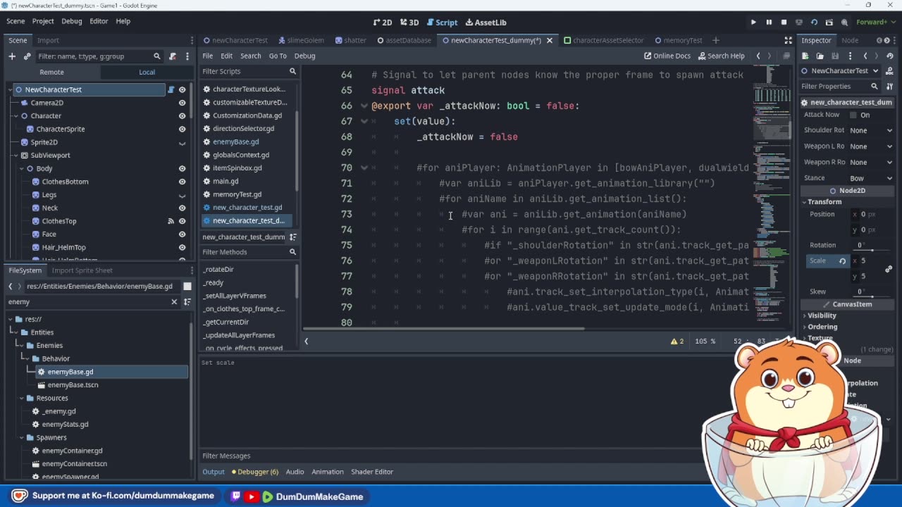902x507 pixels.
Task: Open the Animation bottom panel
Action: tap(328, 472)
